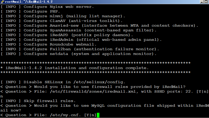
Task: Click the 'Disable SELinux in /etc/selinux/config.' line
Action: (x=63, y=82)
